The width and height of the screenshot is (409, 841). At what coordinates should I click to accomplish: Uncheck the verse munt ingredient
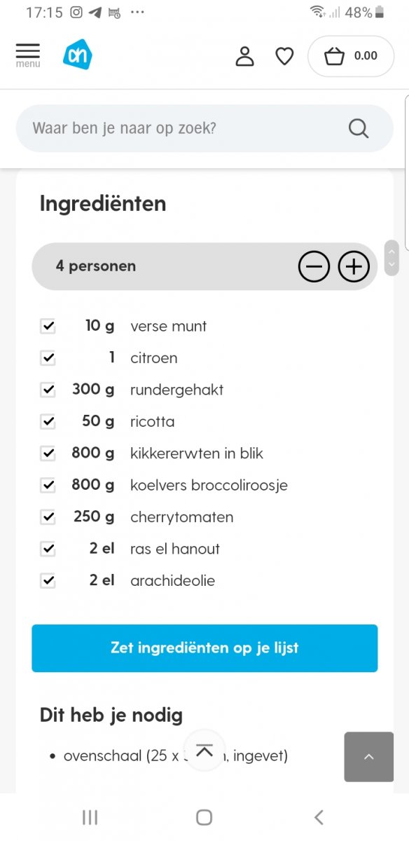tap(48, 326)
